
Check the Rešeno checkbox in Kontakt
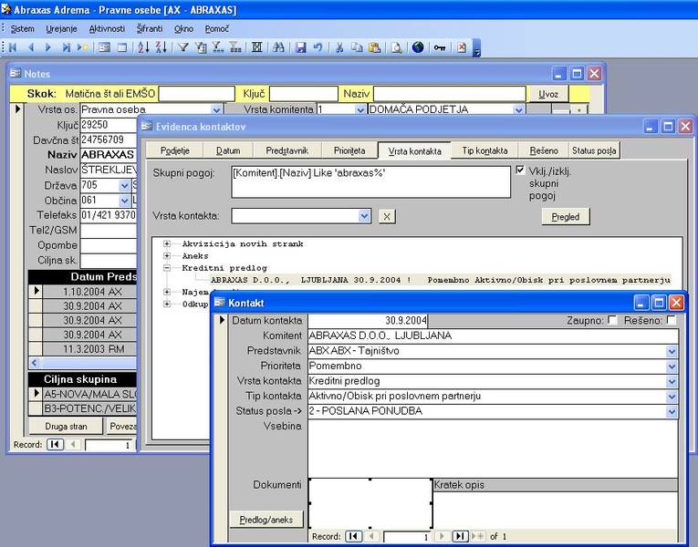coord(672,320)
